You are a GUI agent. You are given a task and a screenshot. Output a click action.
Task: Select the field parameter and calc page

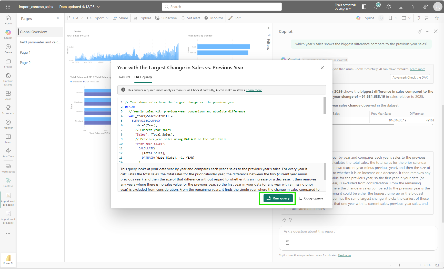[x=40, y=42]
